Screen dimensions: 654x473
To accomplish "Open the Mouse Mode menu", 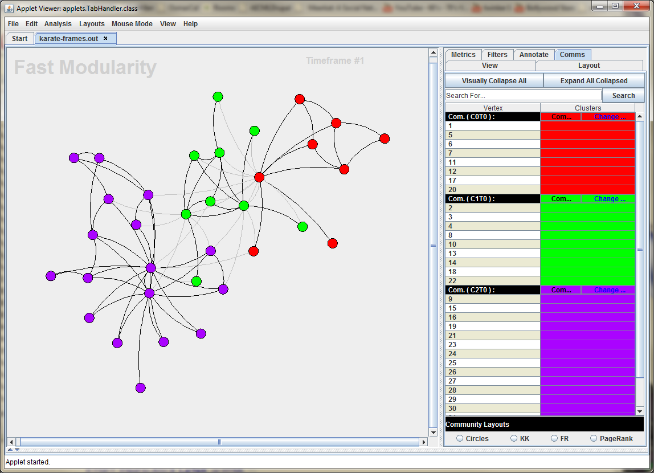I will tap(132, 24).
